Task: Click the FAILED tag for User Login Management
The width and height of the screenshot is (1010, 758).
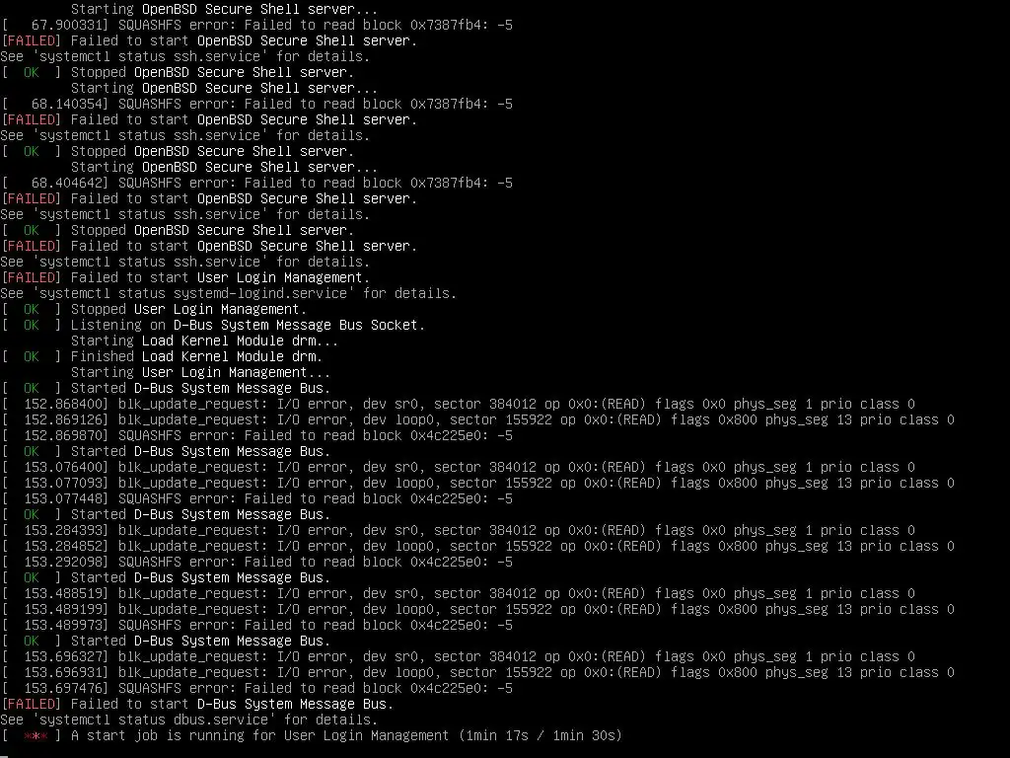Action: point(31,277)
